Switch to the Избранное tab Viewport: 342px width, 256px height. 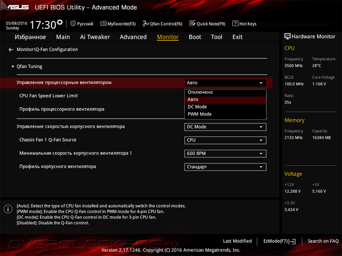pyautogui.click(x=30, y=37)
